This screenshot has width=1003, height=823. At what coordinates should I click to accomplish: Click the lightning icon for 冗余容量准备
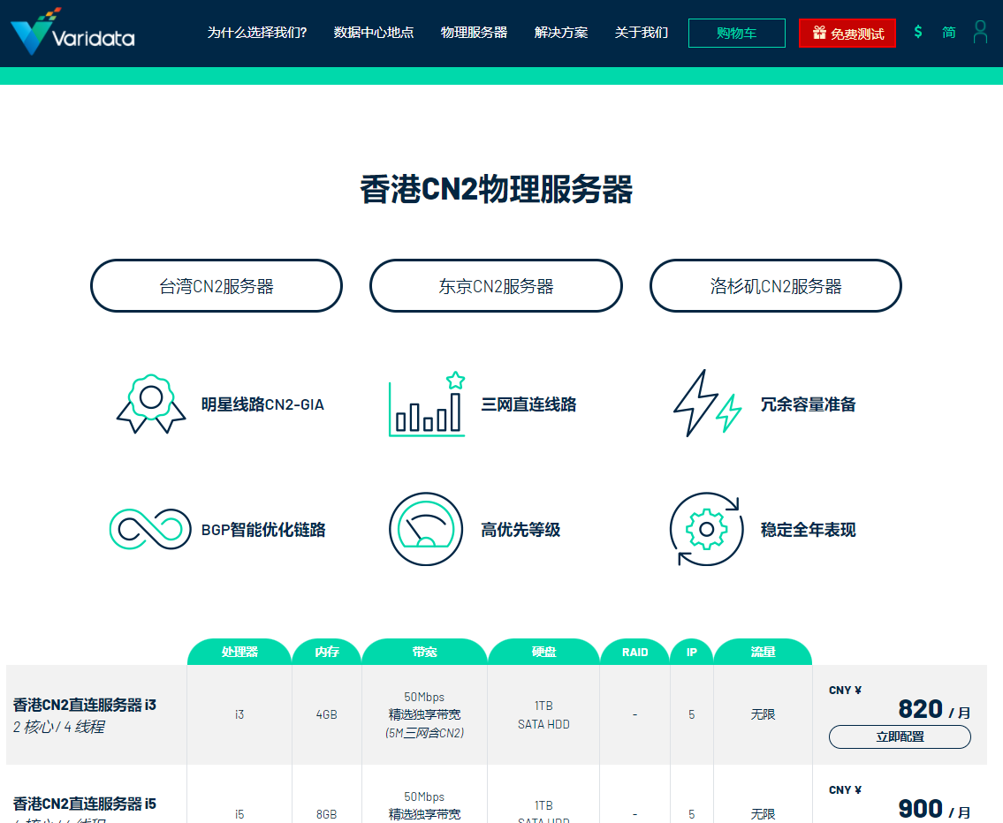[x=704, y=404]
